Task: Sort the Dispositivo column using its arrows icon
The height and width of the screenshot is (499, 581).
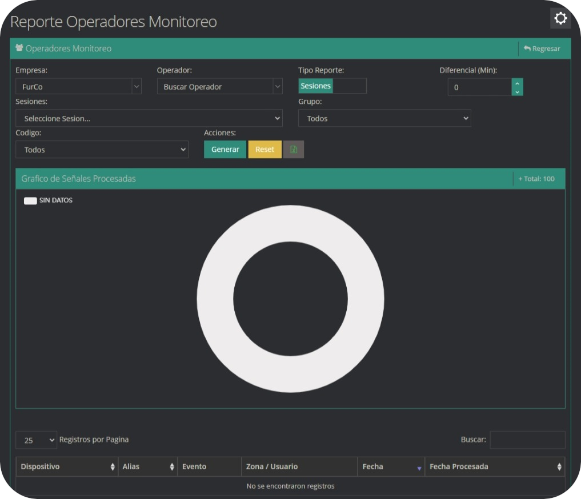Action: click(x=112, y=466)
